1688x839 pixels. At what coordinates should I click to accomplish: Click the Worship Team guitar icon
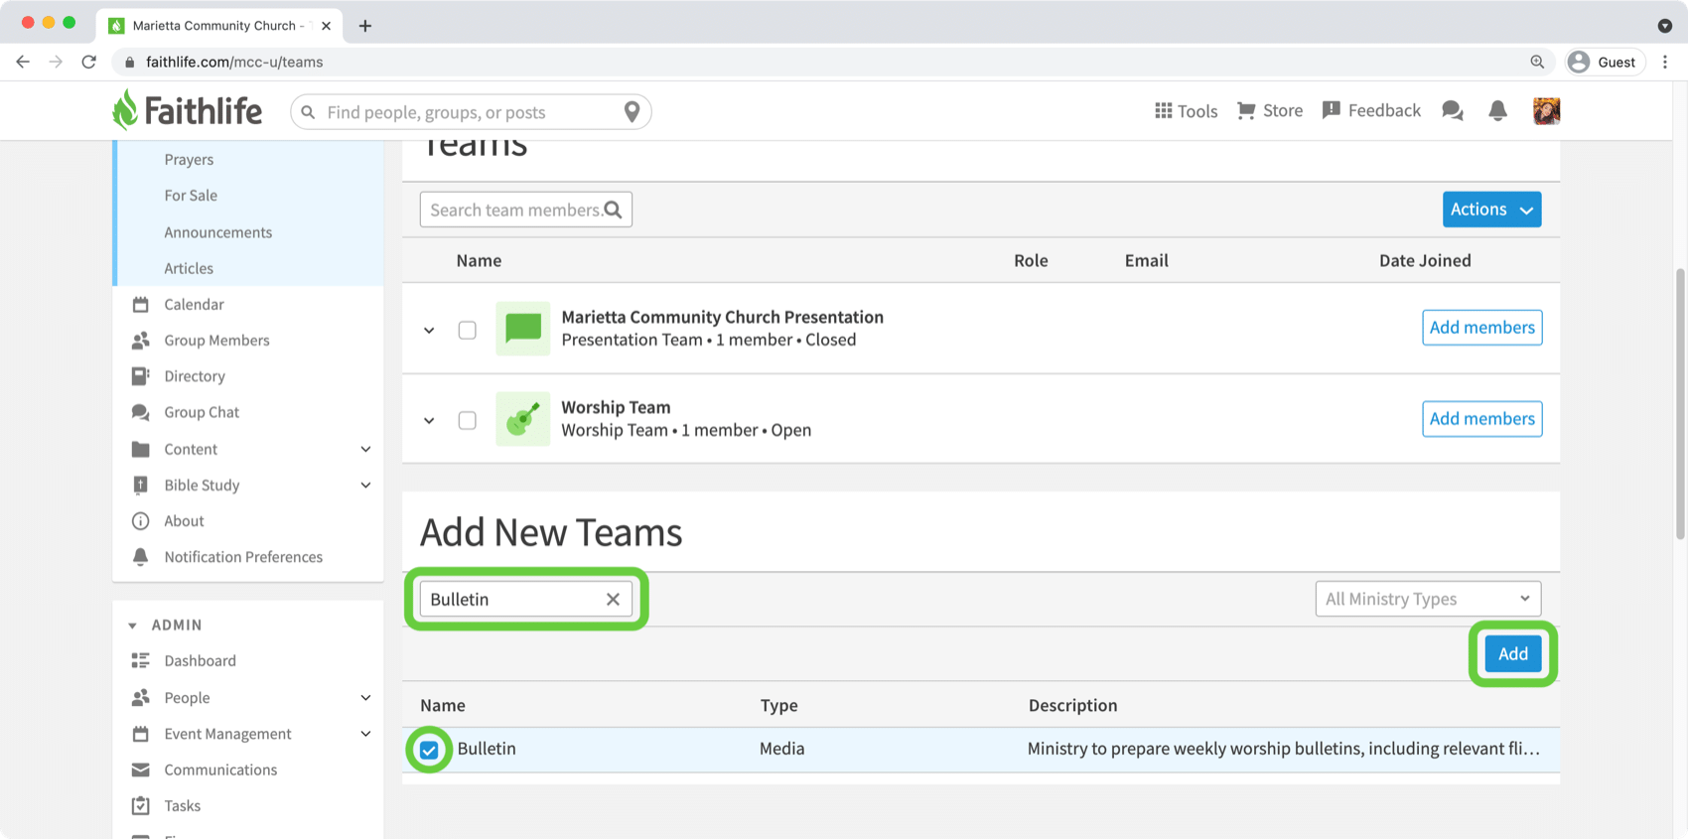(522, 419)
